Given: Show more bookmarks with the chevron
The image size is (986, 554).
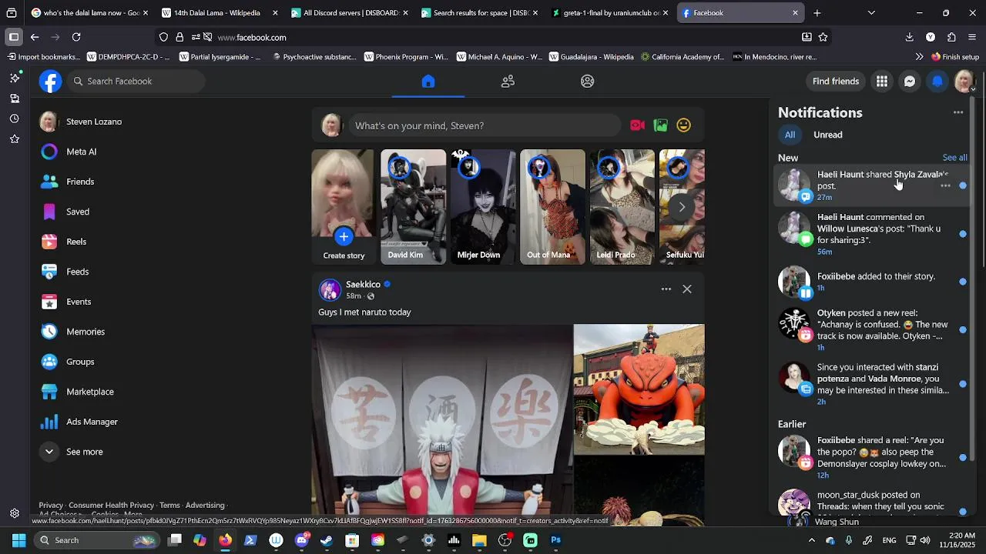Looking at the screenshot, I should coord(919,57).
